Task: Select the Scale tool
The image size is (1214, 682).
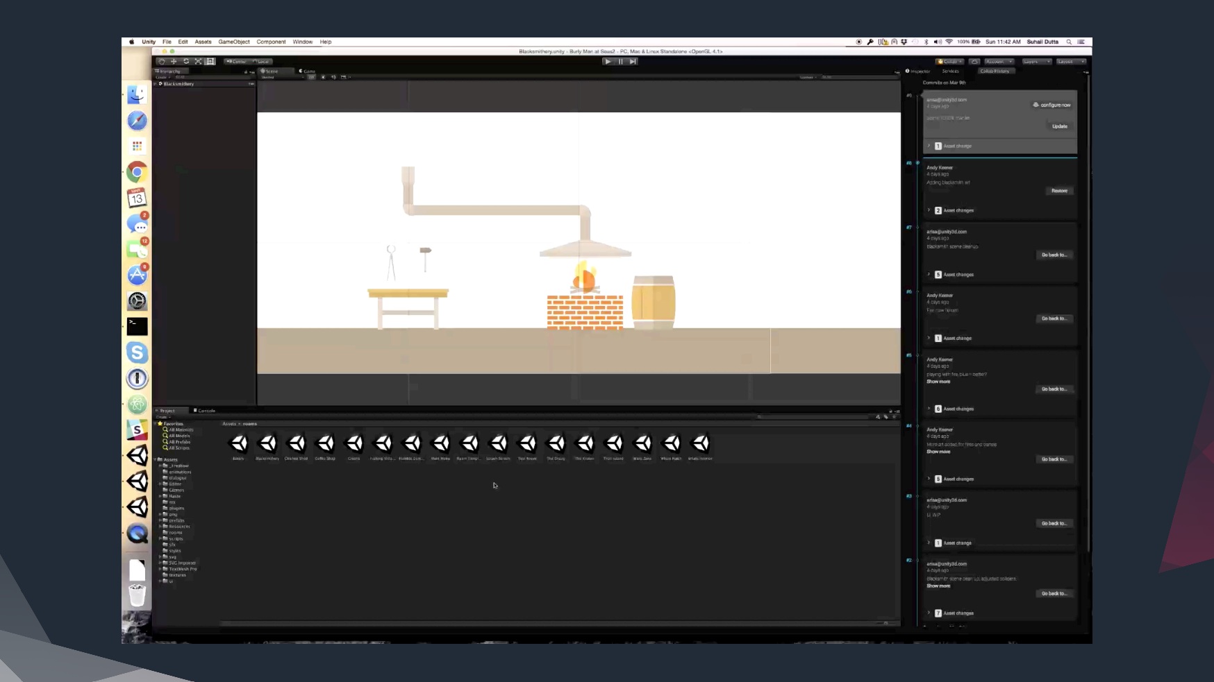Action: (x=198, y=62)
